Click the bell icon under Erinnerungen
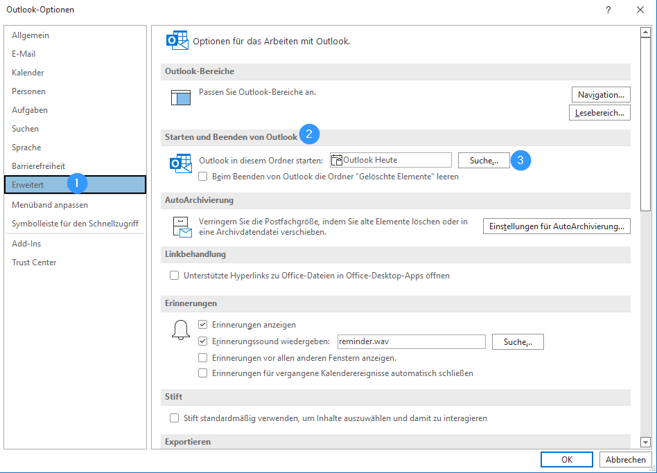This screenshot has height=473, width=657. (x=181, y=330)
